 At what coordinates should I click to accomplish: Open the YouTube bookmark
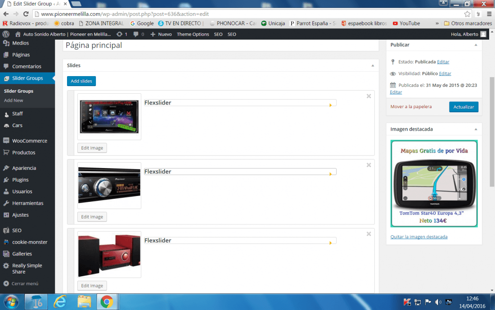(406, 23)
